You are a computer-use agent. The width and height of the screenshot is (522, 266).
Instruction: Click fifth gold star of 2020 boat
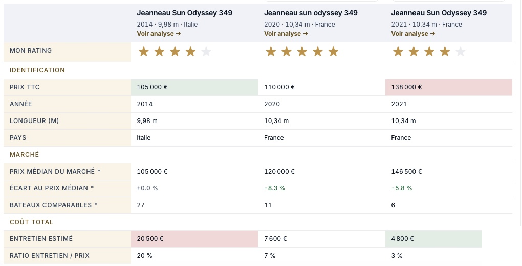[333, 52]
